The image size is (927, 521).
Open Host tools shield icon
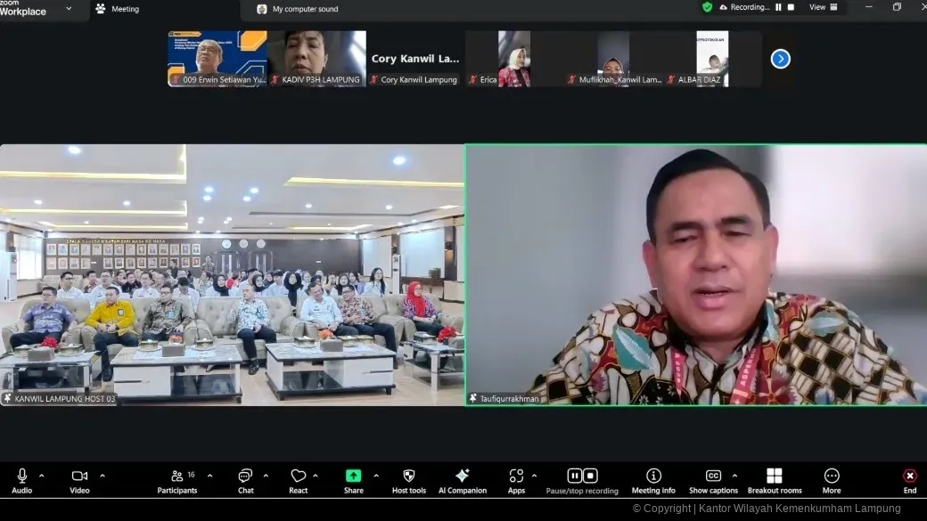point(408,476)
